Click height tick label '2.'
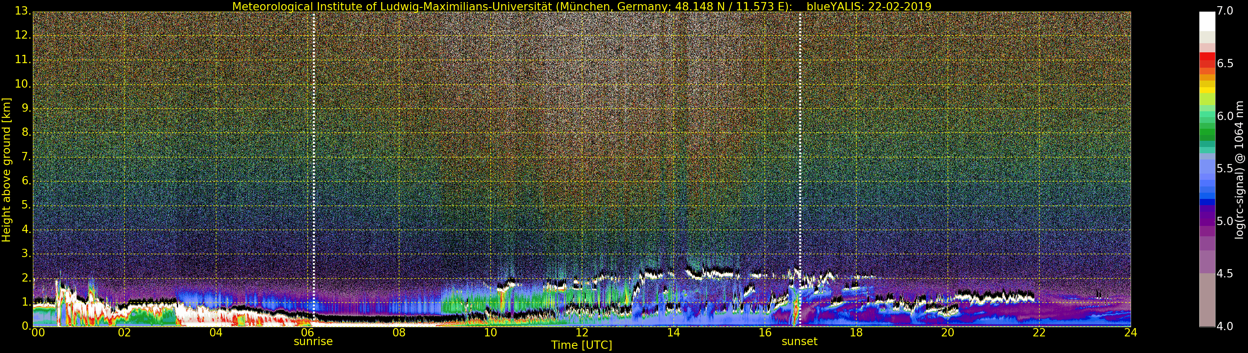1248x353 pixels. [x=27, y=278]
